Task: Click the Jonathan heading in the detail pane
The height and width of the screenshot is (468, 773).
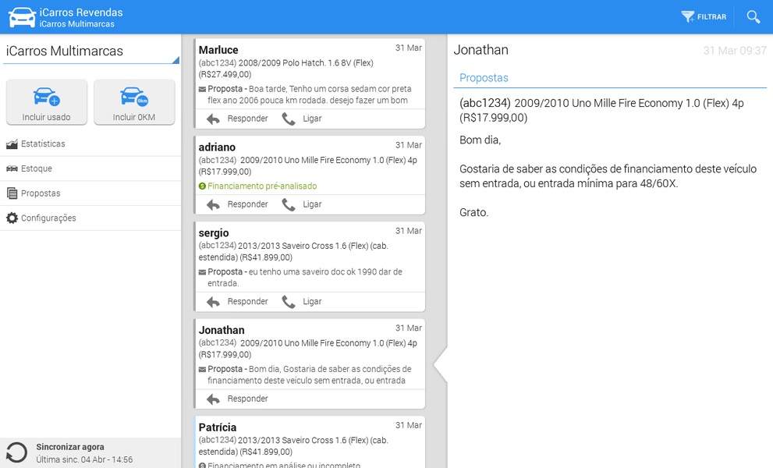Action: (x=480, y=50)
